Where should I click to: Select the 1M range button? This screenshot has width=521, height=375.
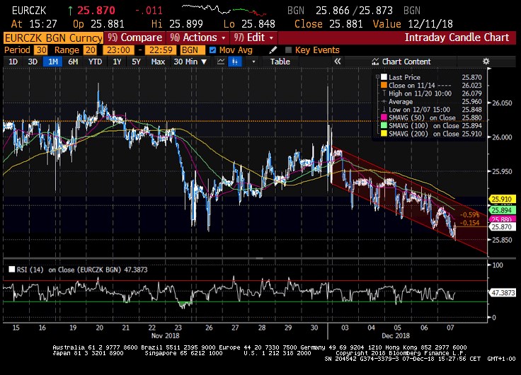[52, 62]
